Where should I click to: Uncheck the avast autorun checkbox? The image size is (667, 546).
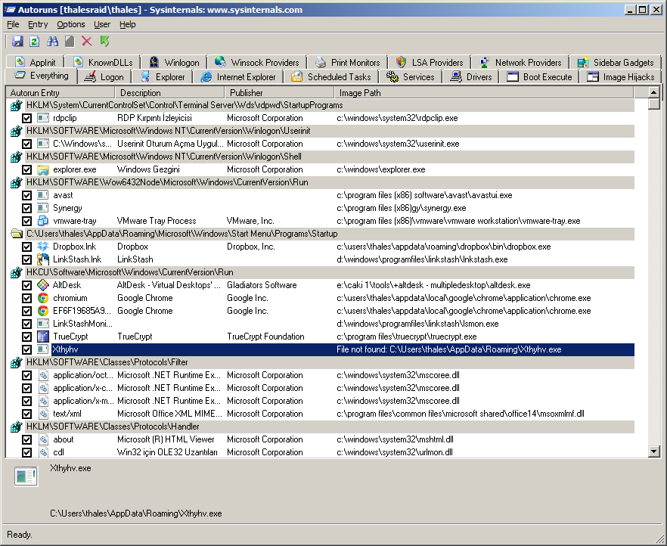(x=26, y=195)
